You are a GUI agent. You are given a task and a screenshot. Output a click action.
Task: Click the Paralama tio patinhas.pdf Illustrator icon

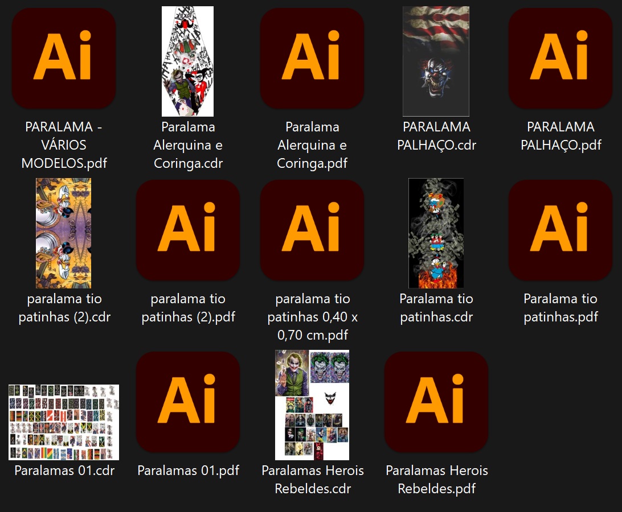click(560, 230)
